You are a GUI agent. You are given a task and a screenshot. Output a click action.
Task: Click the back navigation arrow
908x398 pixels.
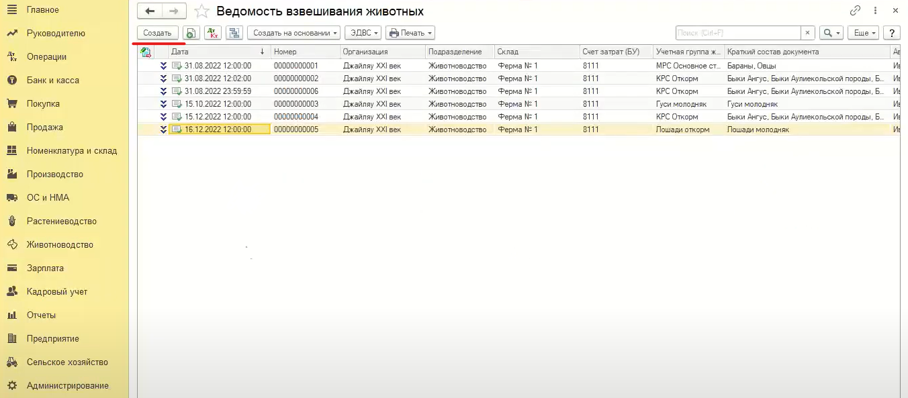[149, 11]
